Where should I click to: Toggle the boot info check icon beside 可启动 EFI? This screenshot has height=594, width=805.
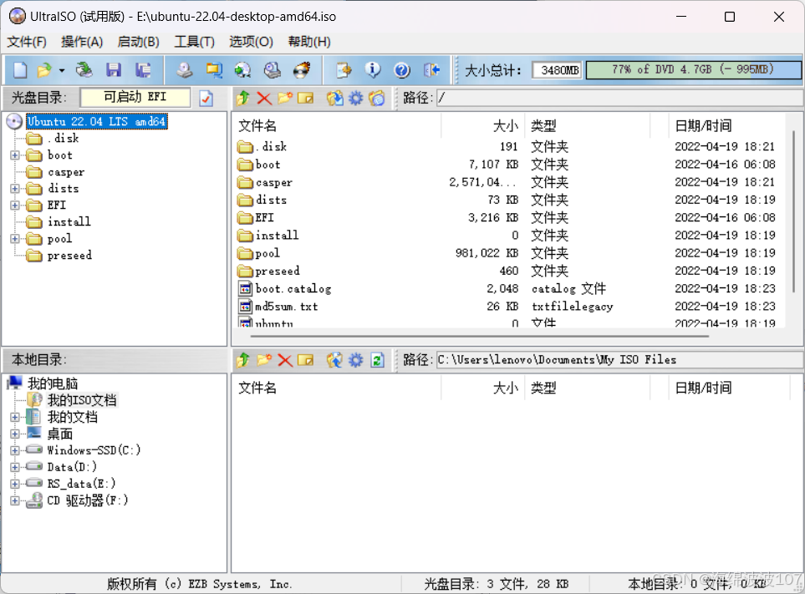(x=206, y=98)
